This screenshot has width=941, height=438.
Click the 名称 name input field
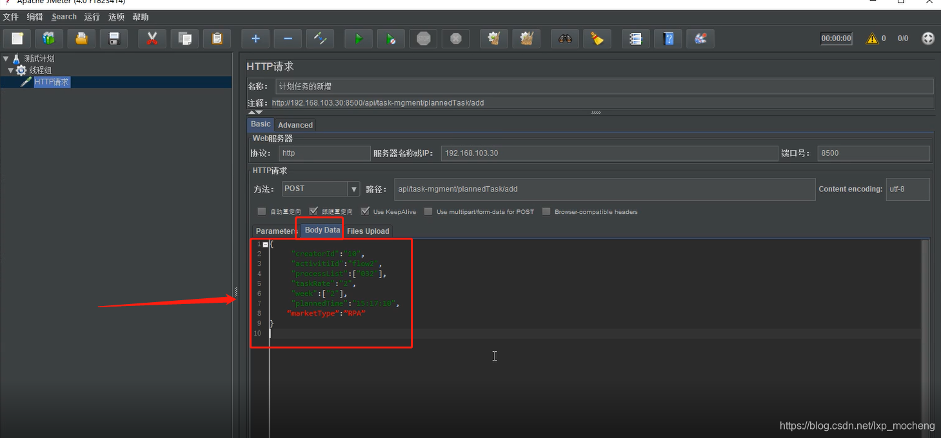(x=604, y=86)
